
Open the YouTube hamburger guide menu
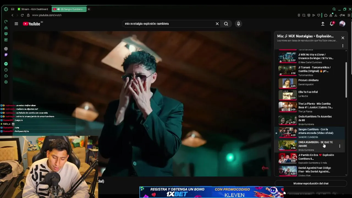(16, 24)
